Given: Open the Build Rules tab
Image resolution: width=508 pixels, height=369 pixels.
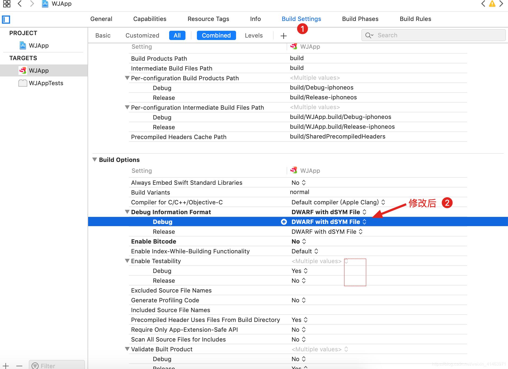Looking at the screenshot, I should coord(416,19).
